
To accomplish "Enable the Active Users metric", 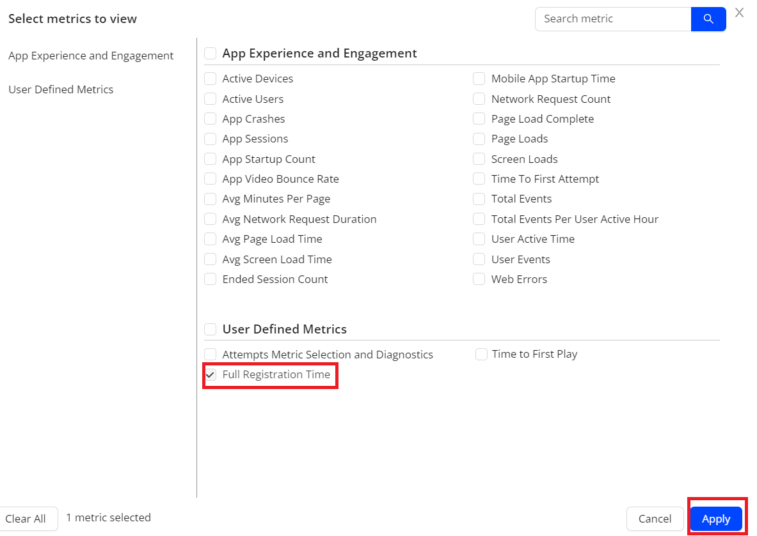I will coord(210,99).
